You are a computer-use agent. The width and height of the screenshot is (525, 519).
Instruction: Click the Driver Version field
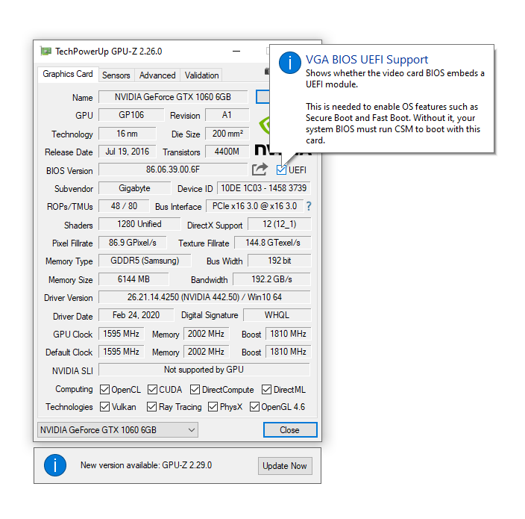(204, 297)
